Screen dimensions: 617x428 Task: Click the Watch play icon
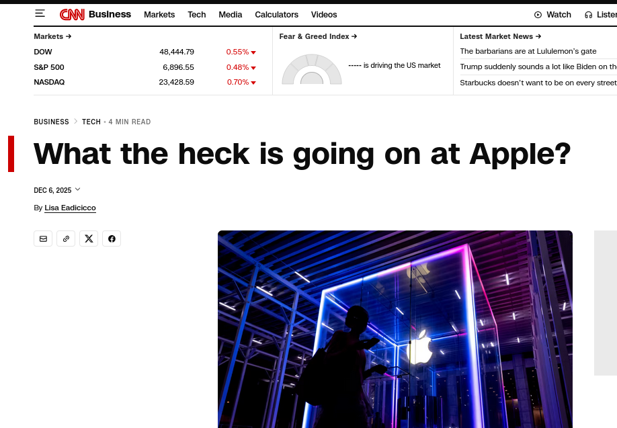[538, 15]
